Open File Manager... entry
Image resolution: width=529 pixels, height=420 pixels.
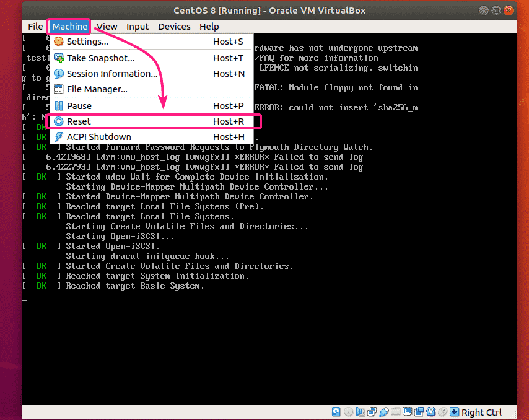(x=152, y=89)
